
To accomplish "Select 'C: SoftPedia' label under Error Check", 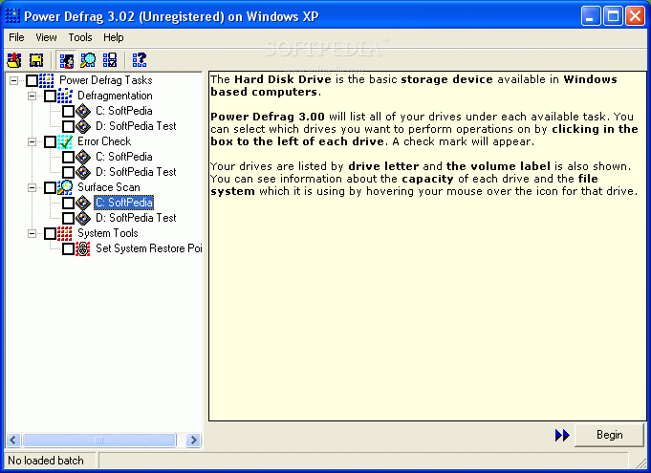I will (123, 157).
